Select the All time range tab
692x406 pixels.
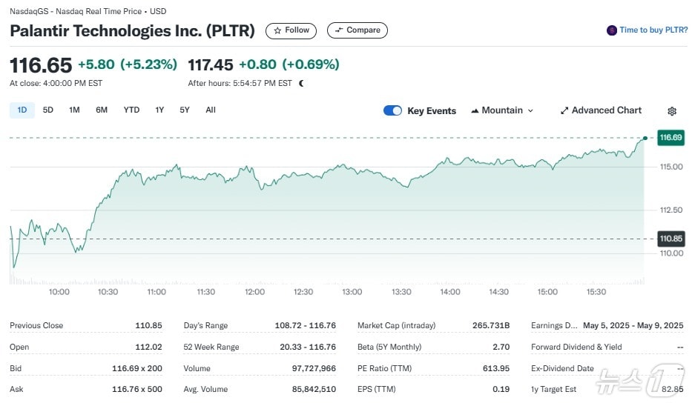coord(211,110)
